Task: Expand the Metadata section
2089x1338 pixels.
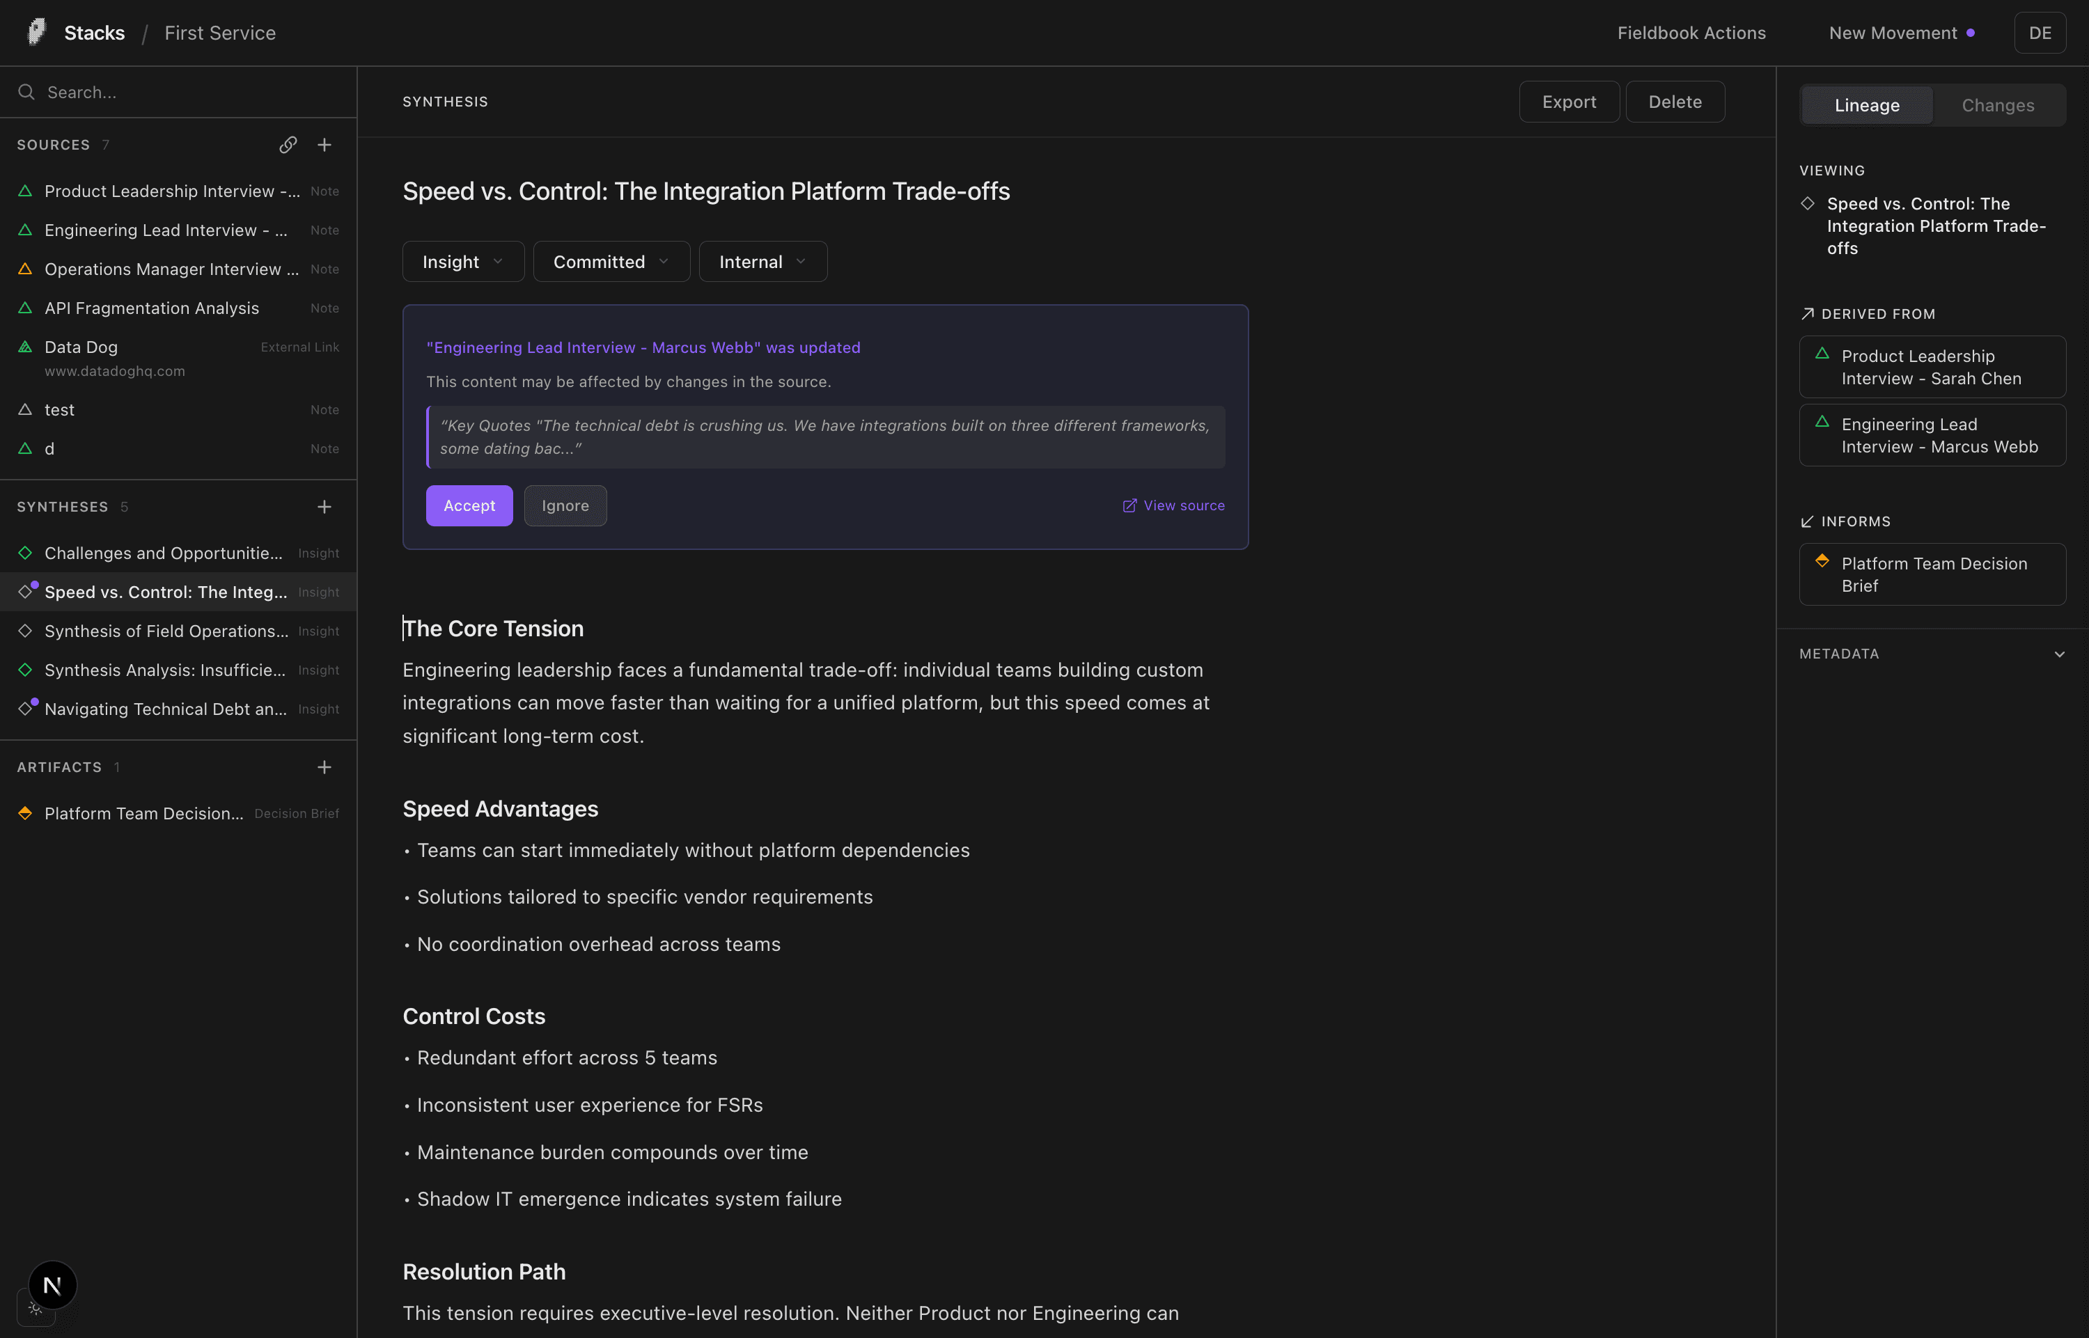Action: point(2058,654)
